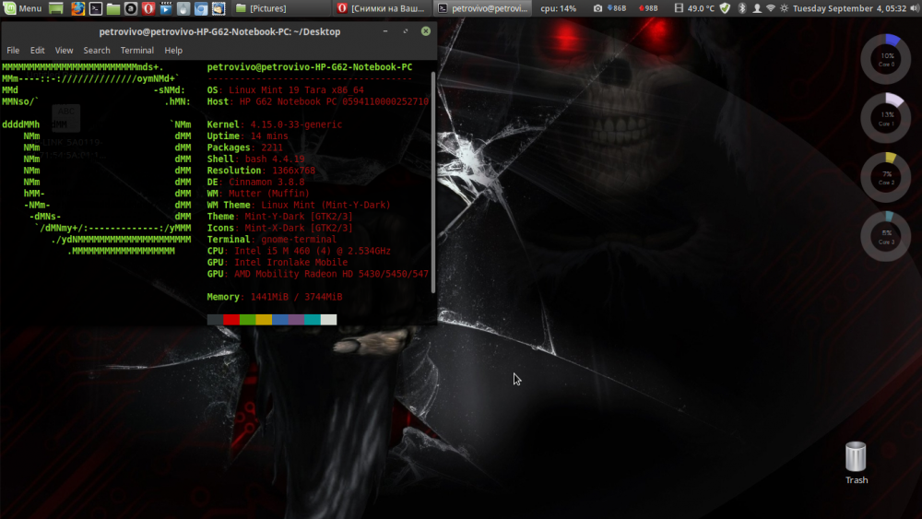Maximize the terminal window

(405, 31)
